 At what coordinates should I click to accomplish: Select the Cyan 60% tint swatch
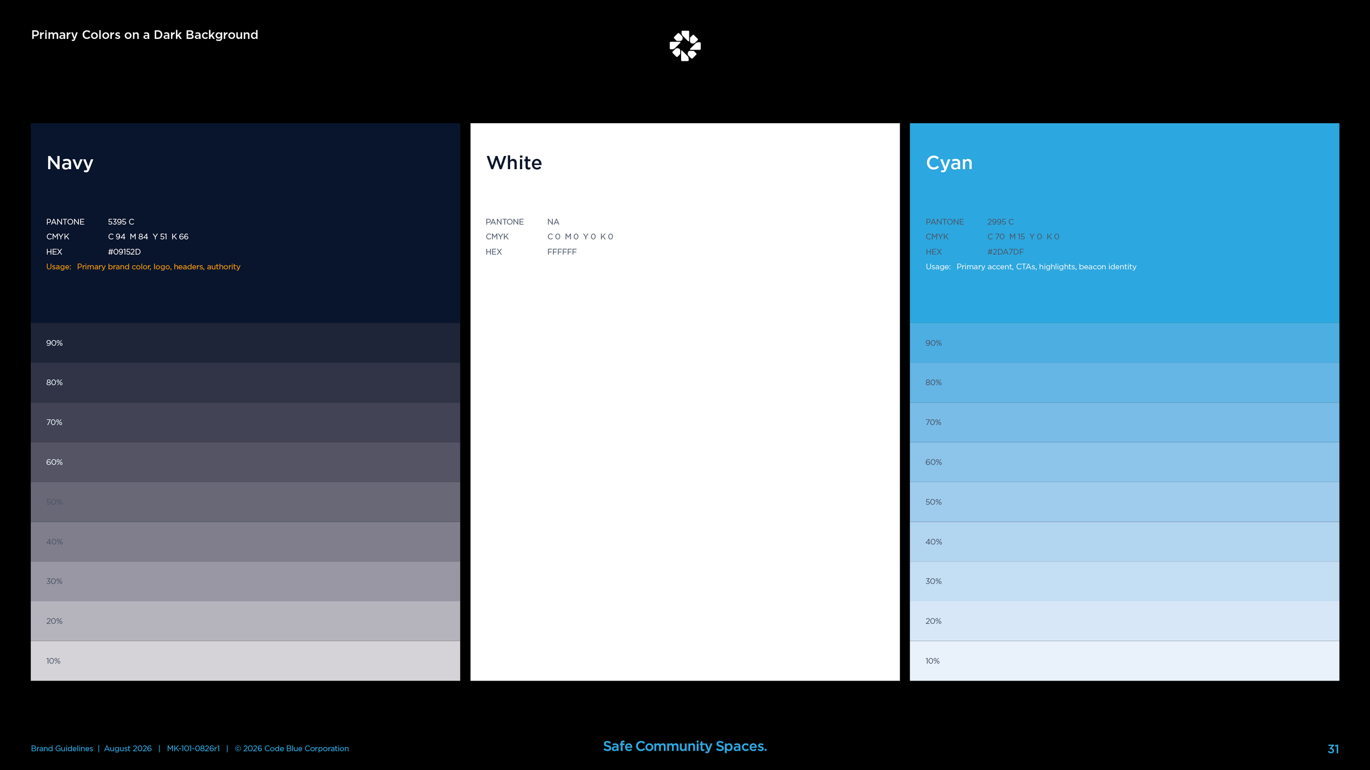pyautogui.click(x=1124, y=462)
